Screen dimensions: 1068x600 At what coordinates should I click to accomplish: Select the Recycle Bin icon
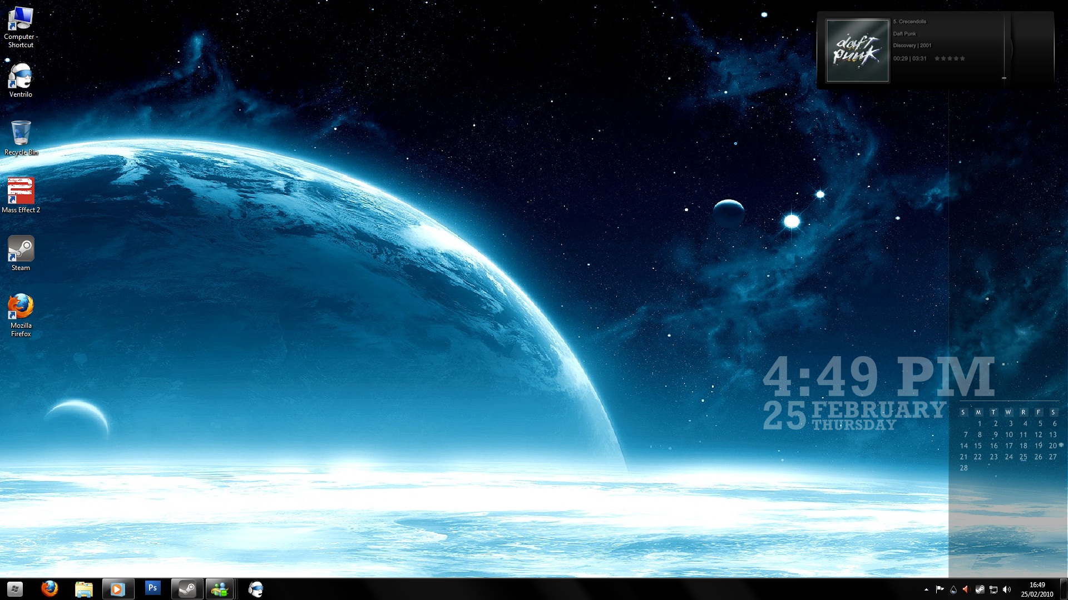tap(21, 133)
